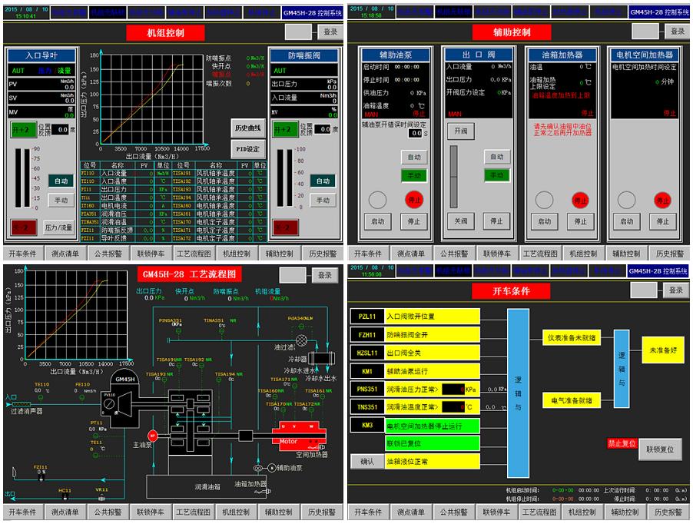Click the 出口阀 vertical valve position bar
The image size is (693, 524).
pos(454,176)
